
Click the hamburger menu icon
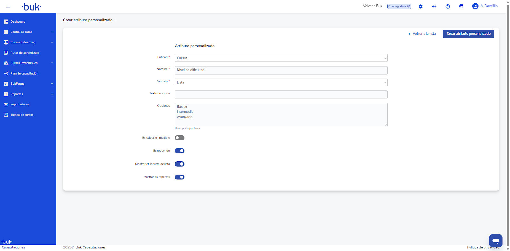[x=8, y=6]
